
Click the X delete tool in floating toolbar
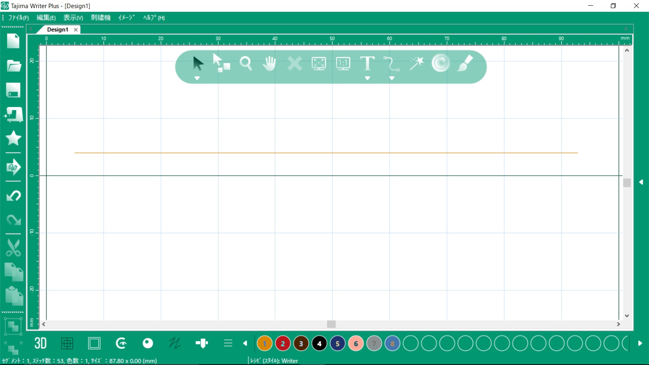(294, 64)
